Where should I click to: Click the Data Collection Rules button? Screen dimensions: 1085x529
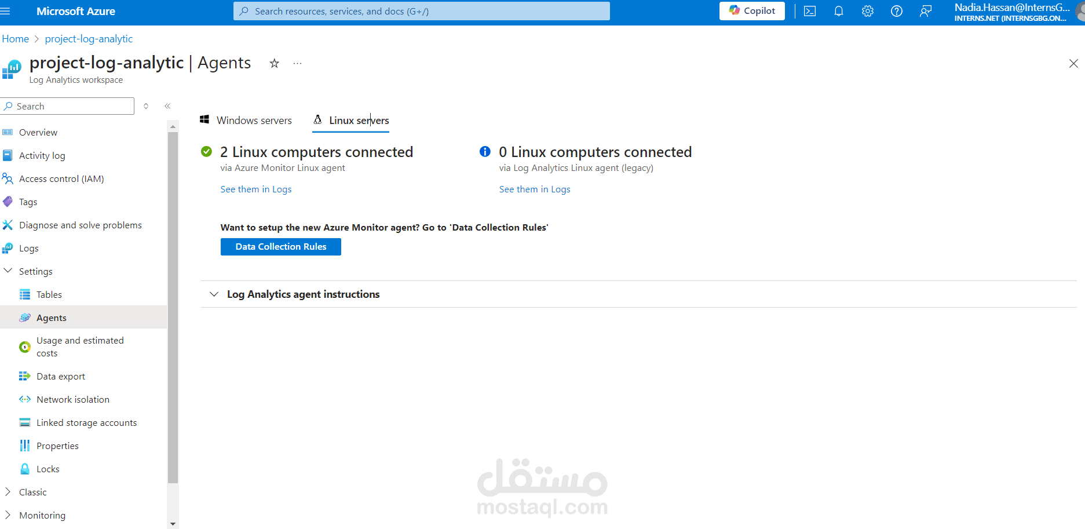pos(281,247)
